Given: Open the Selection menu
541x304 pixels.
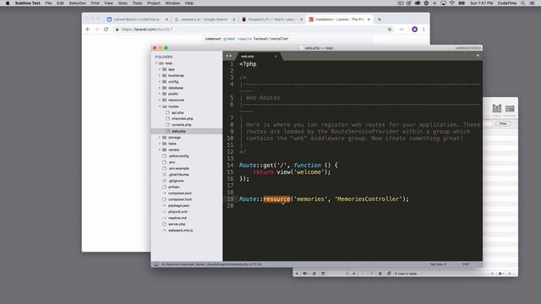Looking at the screenshot, I should tap(77, 3).
